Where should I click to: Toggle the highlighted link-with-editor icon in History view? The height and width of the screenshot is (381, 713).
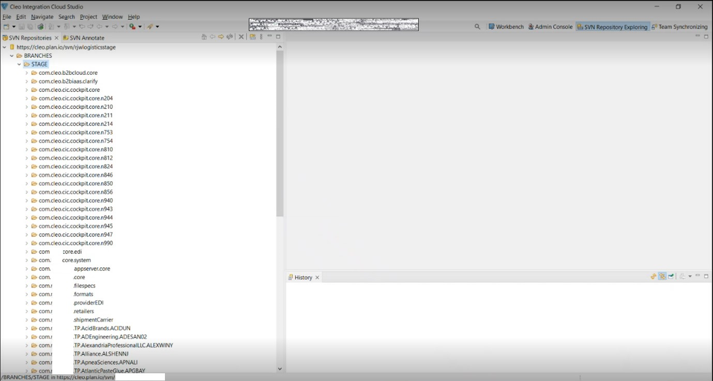662,276
